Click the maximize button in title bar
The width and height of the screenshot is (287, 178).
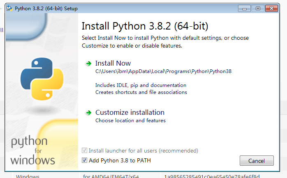pos(258,8)
